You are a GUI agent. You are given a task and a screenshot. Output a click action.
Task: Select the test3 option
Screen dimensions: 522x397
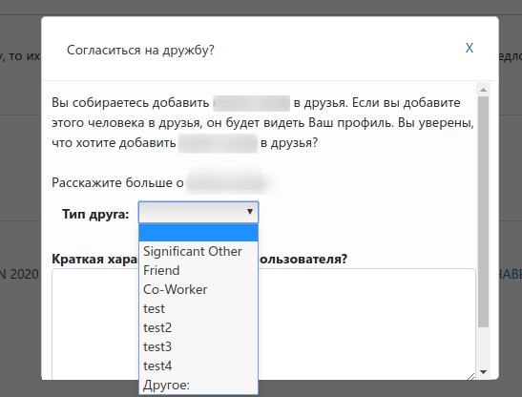coord(198,346)
